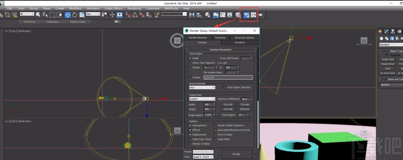Toggle the Window/Crossing selection icon

point(59,15)
